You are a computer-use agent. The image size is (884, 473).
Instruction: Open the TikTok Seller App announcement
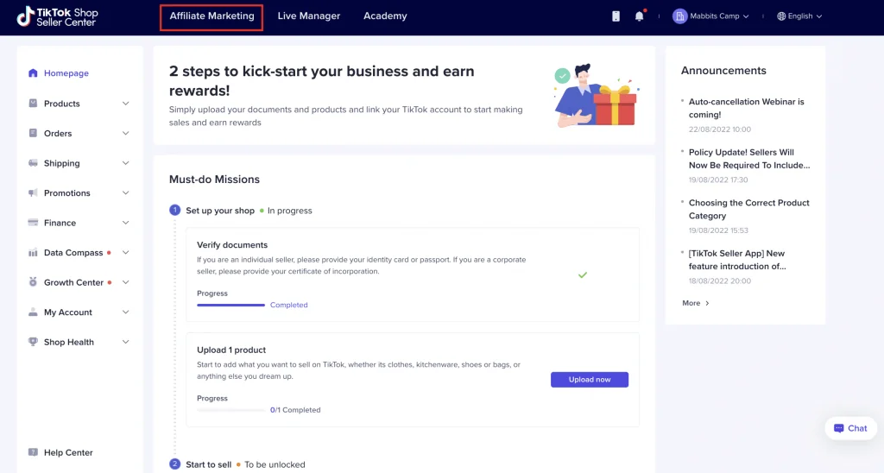coord(737,260)
